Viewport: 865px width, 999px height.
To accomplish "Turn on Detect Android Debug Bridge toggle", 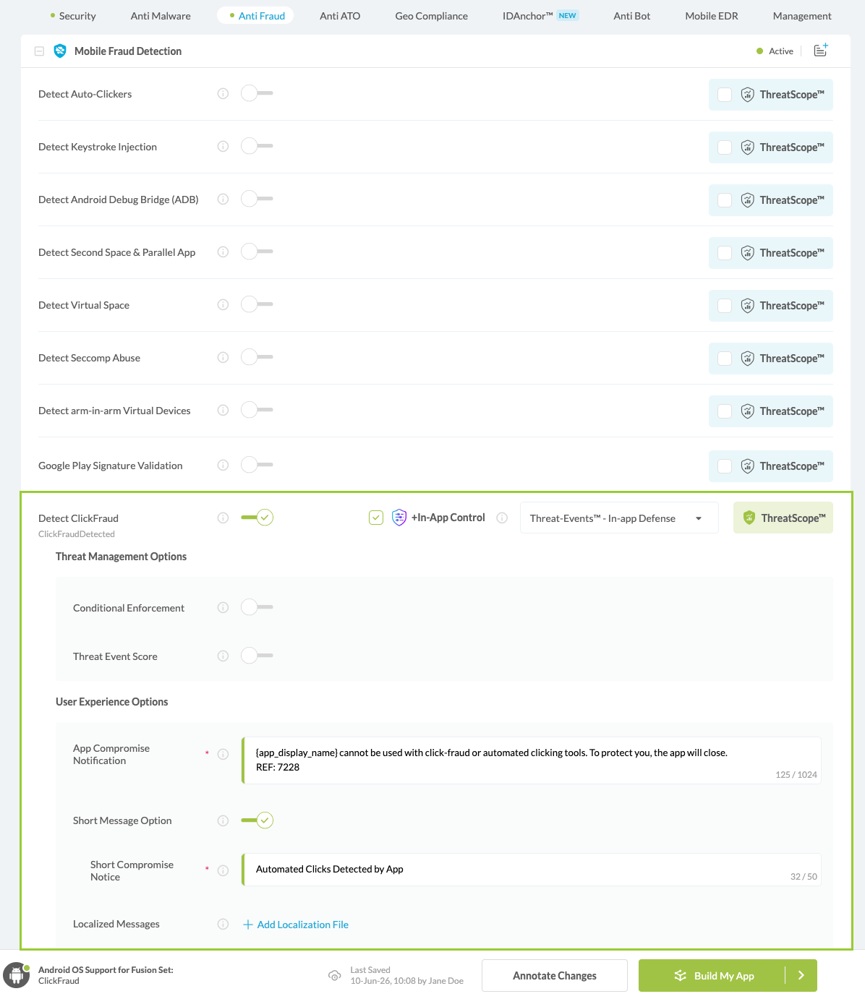I will coord(257,199).
